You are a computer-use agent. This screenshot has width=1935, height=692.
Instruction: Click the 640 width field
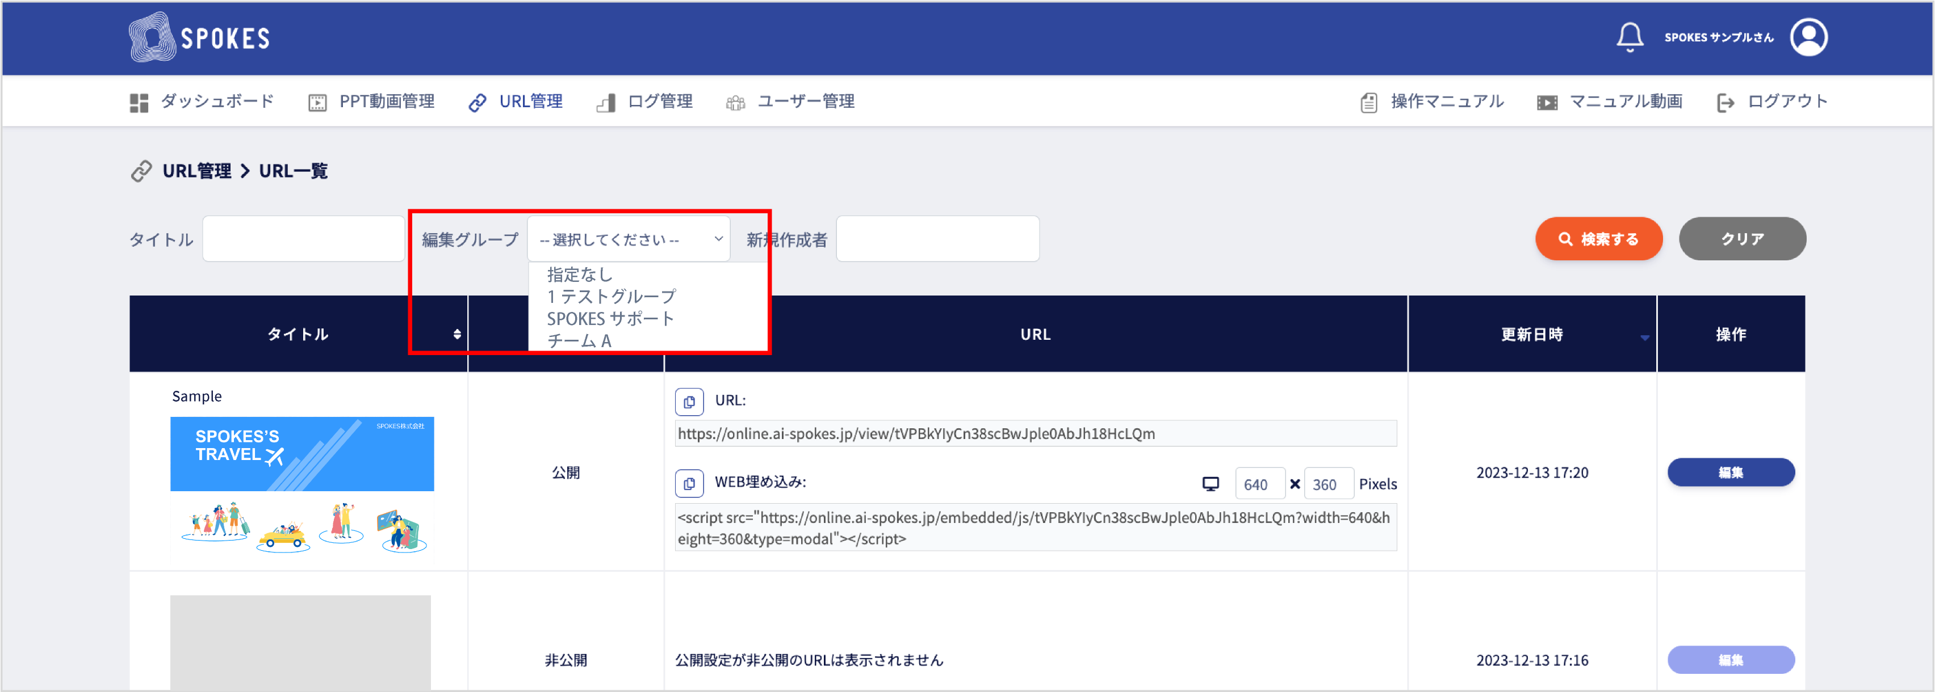(1260, 484)
